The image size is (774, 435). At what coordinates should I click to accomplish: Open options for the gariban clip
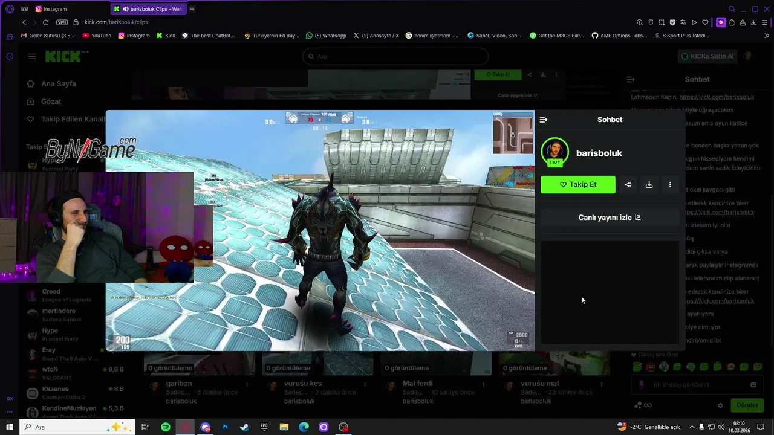[x=247, y=384]
